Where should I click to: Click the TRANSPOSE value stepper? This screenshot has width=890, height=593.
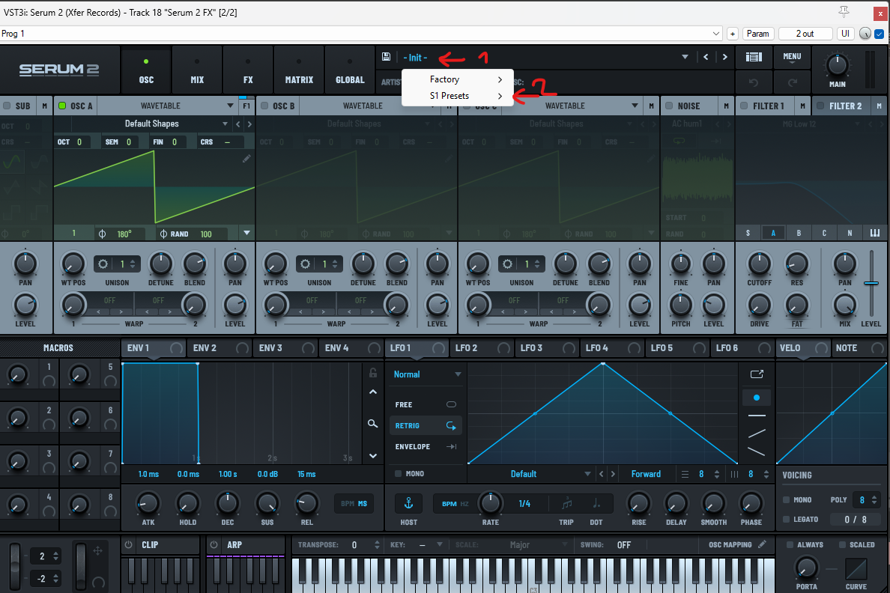click(377, 545)
